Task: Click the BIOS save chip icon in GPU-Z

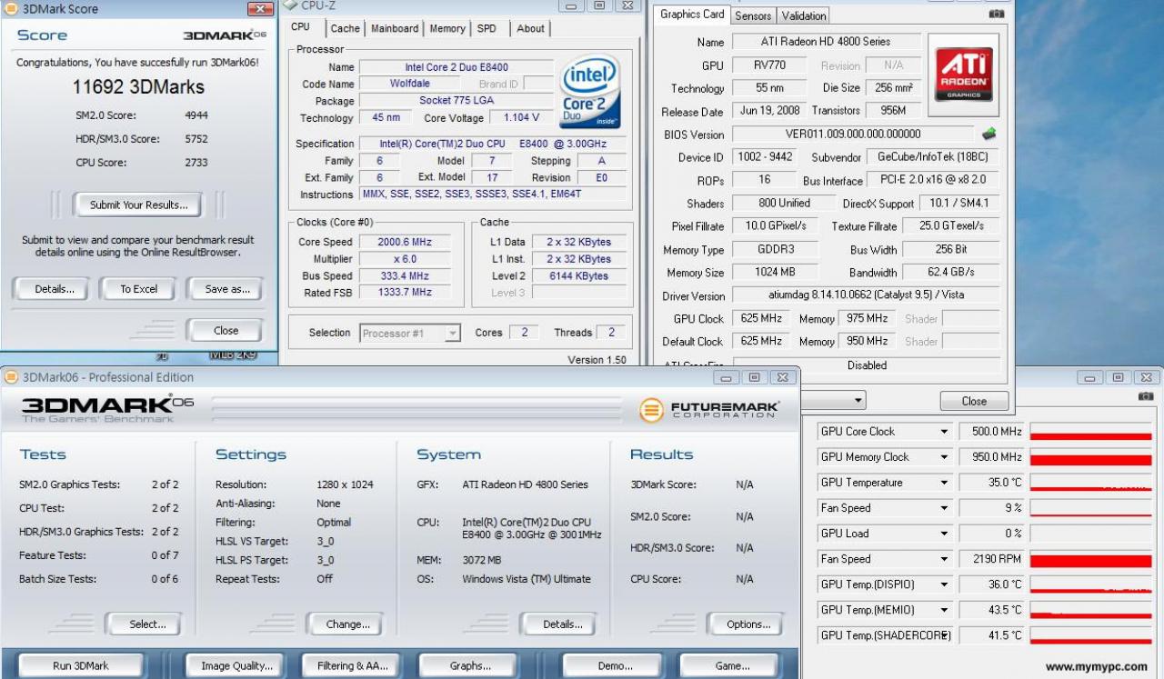Action: [x=988, y=135]
